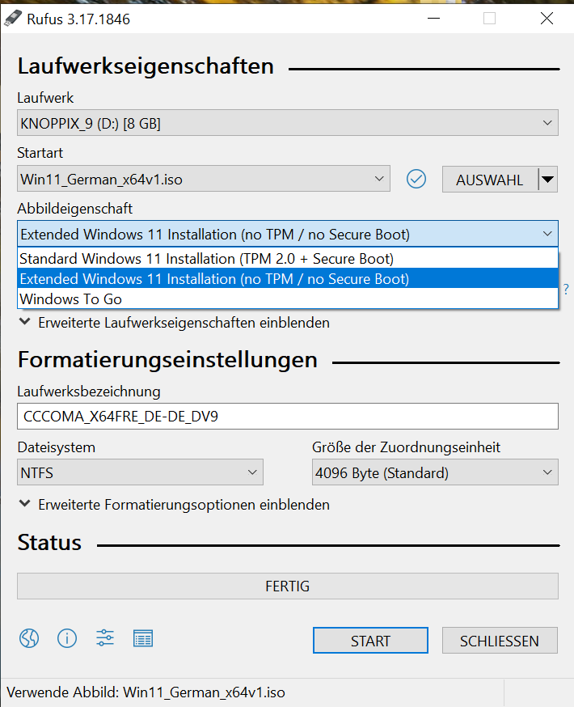574x707 pixels.
Task: Open the About info icon
Action: coord(67,638)
